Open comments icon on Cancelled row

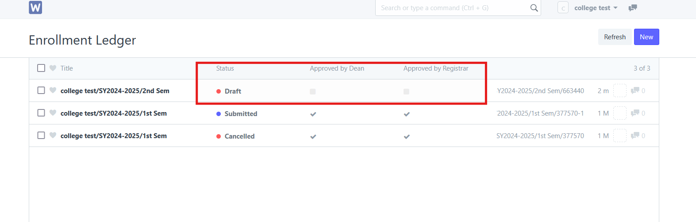pos(635,135)
